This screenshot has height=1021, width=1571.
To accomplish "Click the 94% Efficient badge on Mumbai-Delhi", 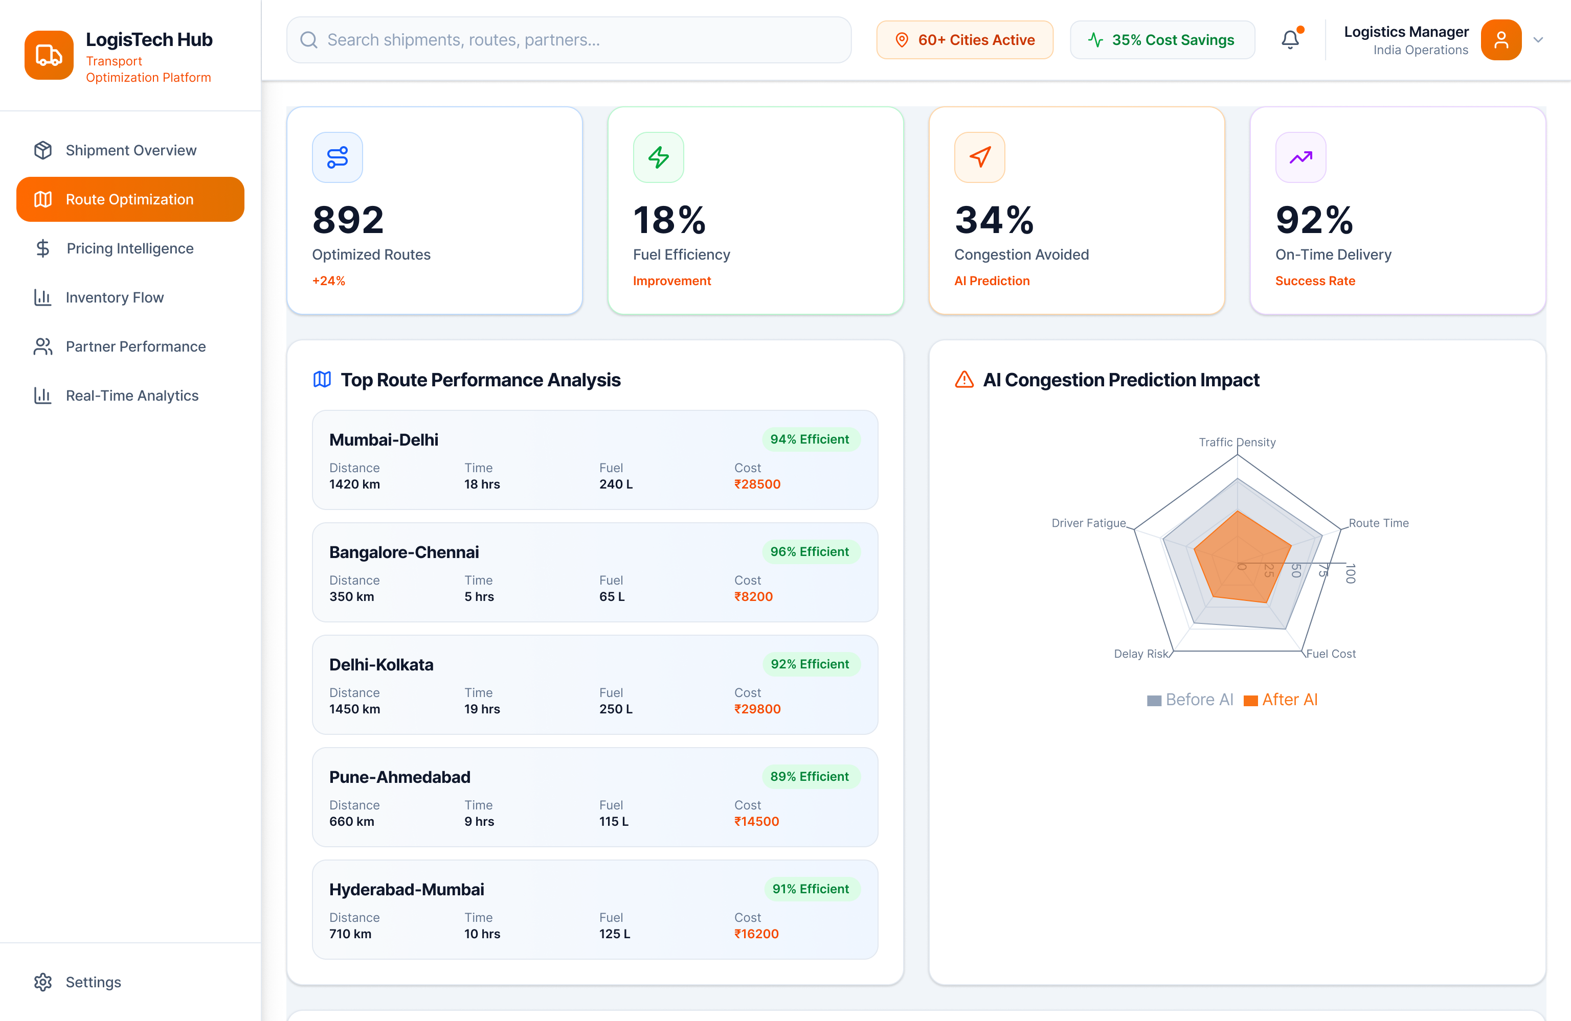I will 810,438.
